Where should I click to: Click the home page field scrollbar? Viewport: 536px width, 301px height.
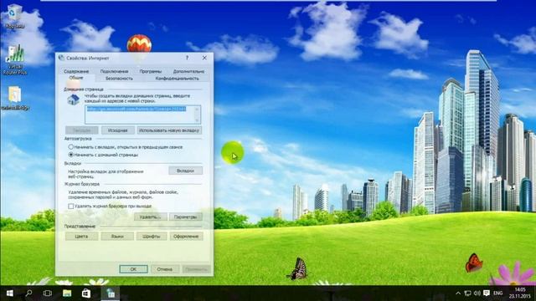197,115
